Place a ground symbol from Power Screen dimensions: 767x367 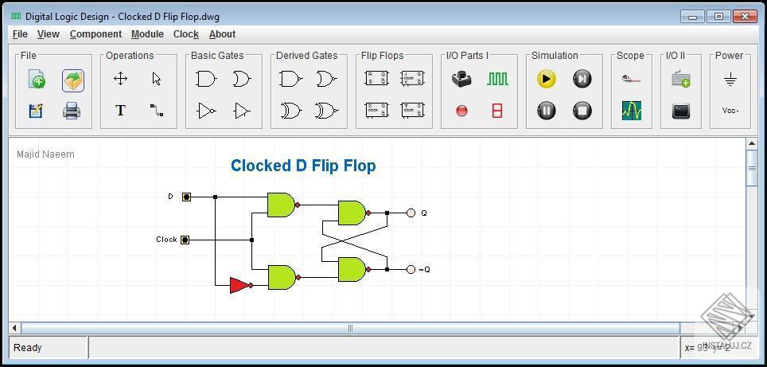click(x=730, y=80)
